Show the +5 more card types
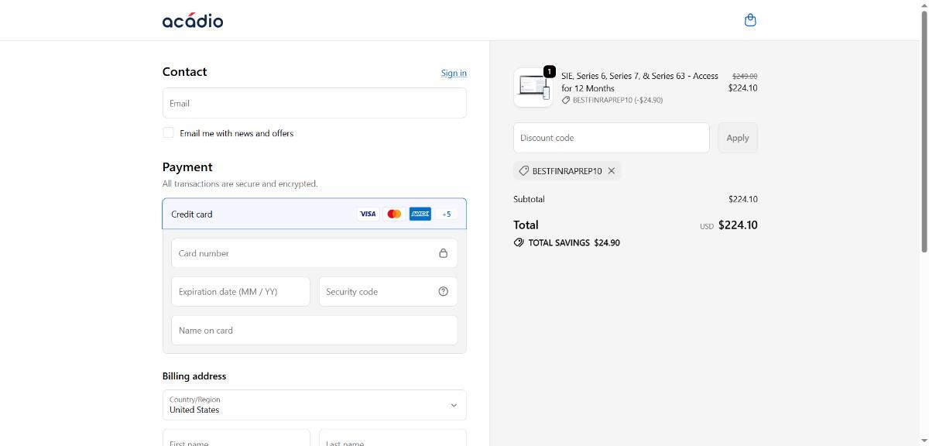929x446 pixels. 446,214
